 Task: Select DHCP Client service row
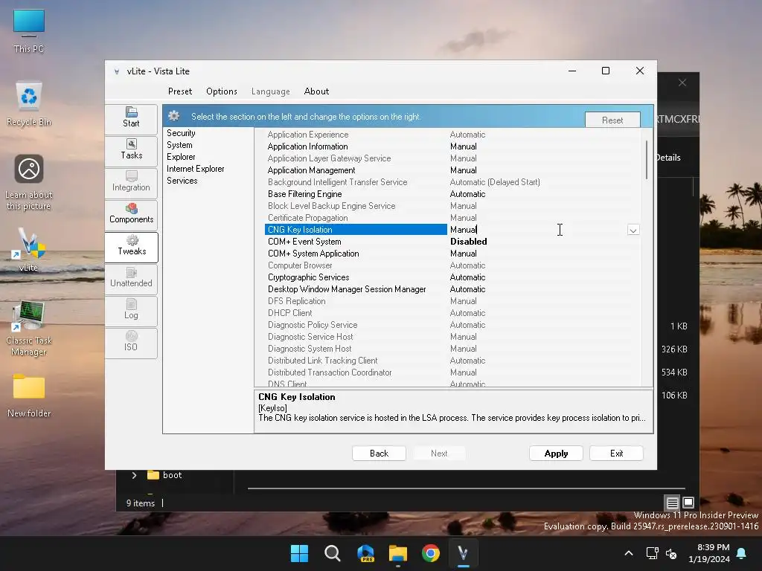coord(453,313)
